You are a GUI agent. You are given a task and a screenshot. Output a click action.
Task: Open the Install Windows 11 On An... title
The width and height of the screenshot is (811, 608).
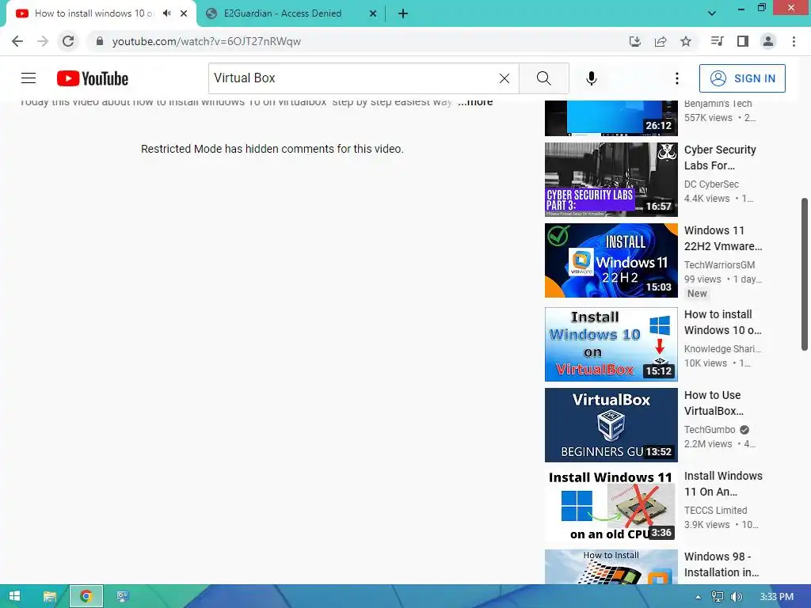[723, 484]
